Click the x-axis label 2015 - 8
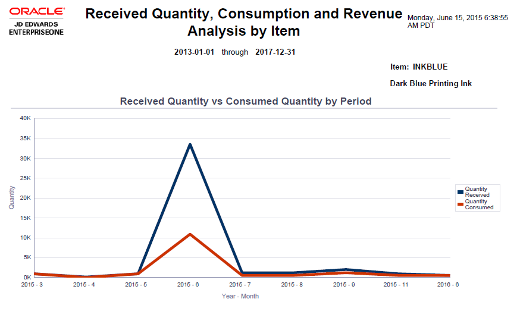Screen dimensions: 520x324 tap(292, 285)
